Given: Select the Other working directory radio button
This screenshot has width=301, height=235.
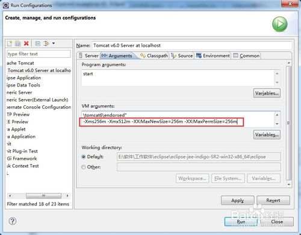Looking at the screenshot, I should pos(84,167).
